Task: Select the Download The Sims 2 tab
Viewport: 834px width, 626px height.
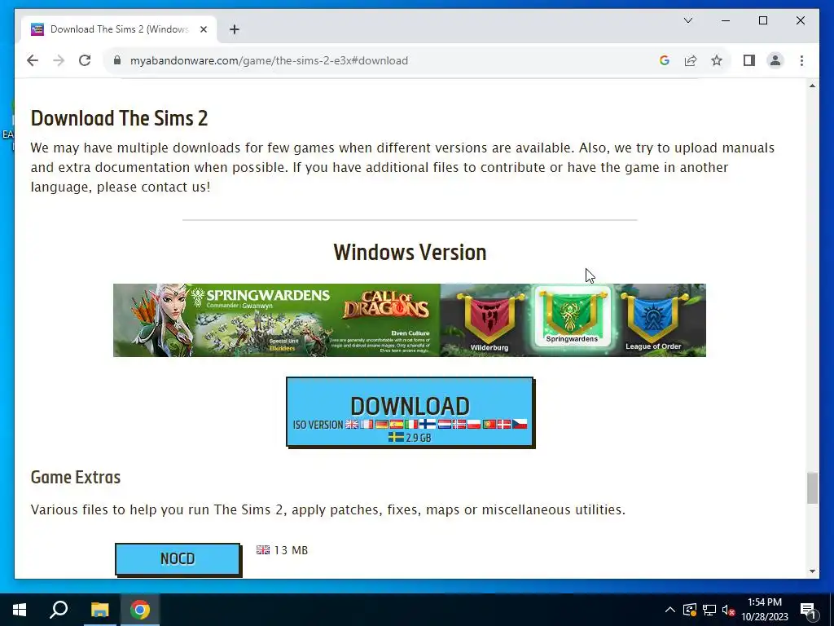Action: [x=119, y=29]
